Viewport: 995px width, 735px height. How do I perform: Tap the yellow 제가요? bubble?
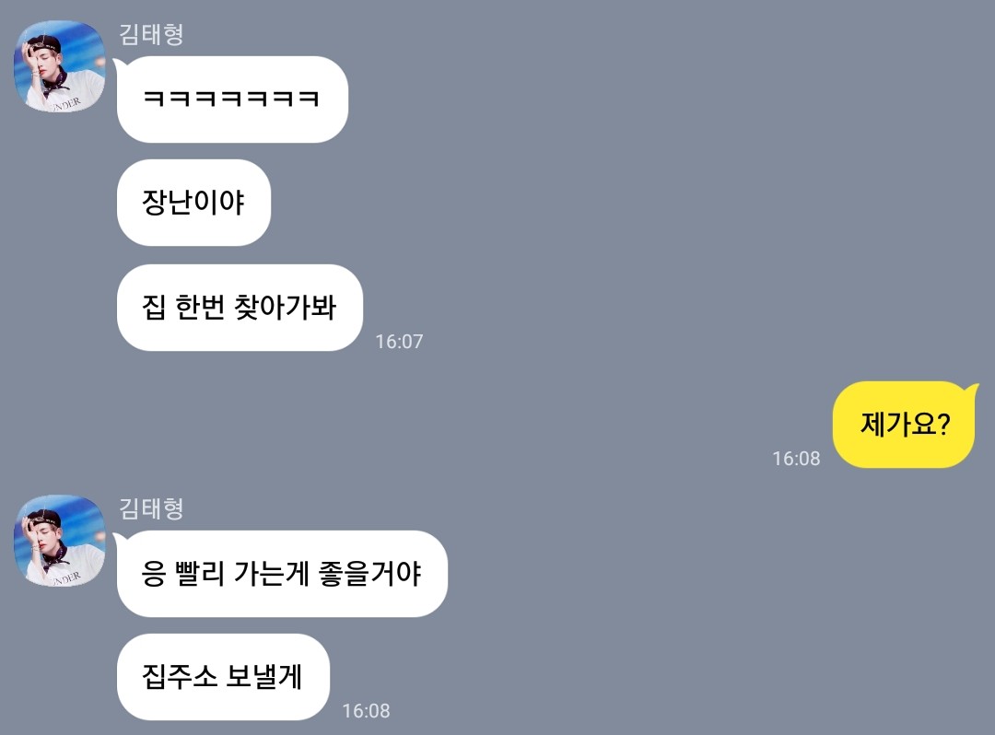[x=904, y=425]
